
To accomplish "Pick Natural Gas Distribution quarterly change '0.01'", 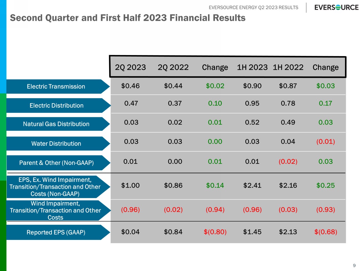I will 215,122.
